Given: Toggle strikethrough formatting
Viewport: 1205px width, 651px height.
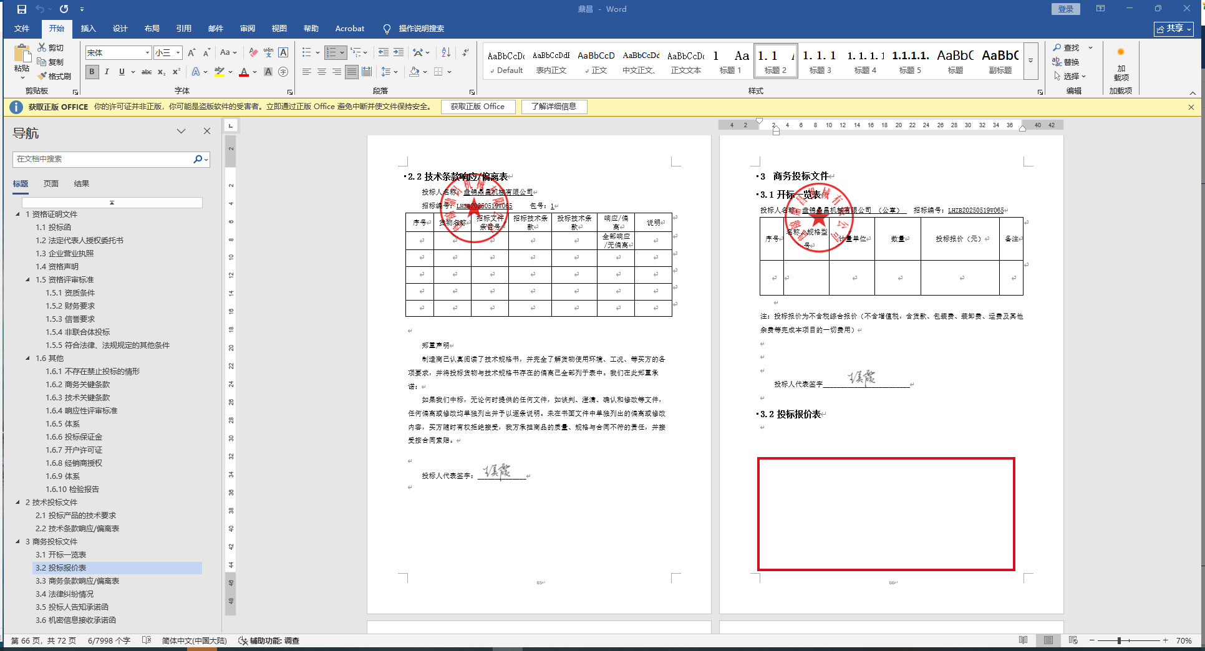Looking at the screenshot, I should coord(147,72).
